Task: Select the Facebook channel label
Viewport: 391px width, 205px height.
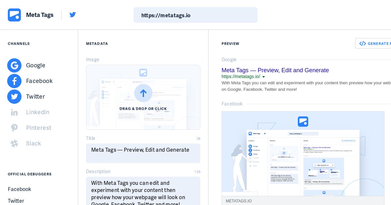Action: 39,81
